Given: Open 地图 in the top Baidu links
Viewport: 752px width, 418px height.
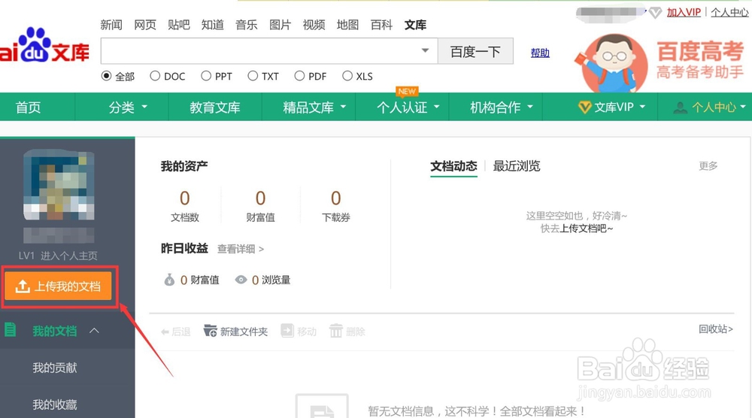Looking at the screenshot, I should click(x=347, y=25).
